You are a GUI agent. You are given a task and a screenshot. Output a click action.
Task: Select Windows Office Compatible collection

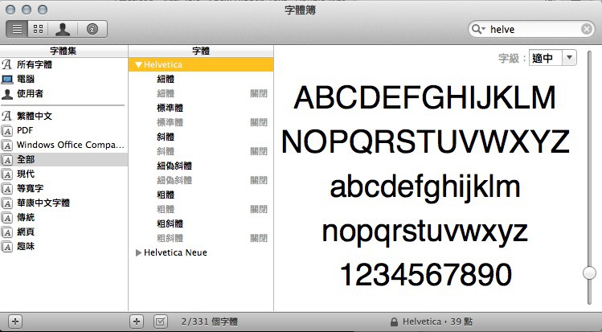(x=63, y=145)
